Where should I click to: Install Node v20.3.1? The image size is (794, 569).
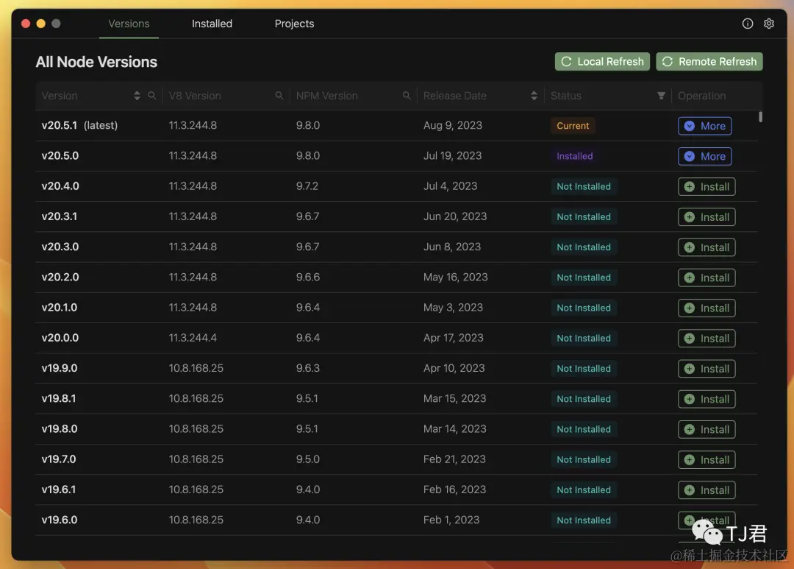coord(707,217)
